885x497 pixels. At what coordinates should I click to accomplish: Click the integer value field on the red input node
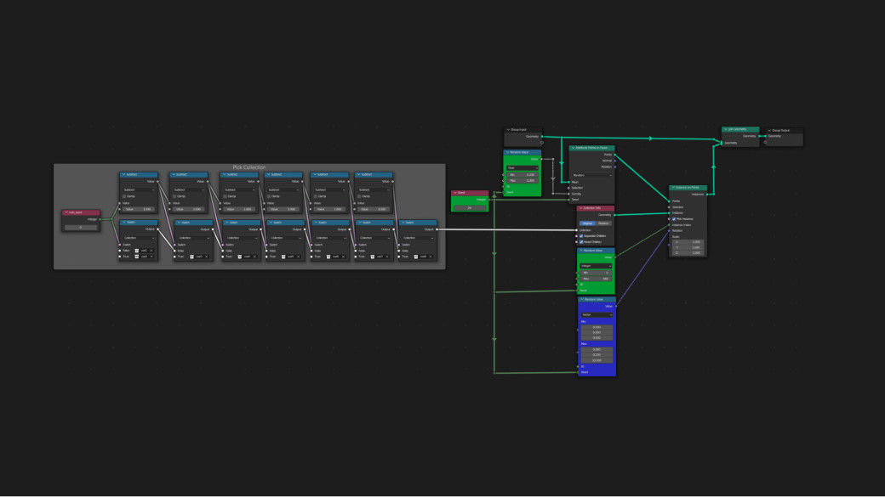coord(80,227)
